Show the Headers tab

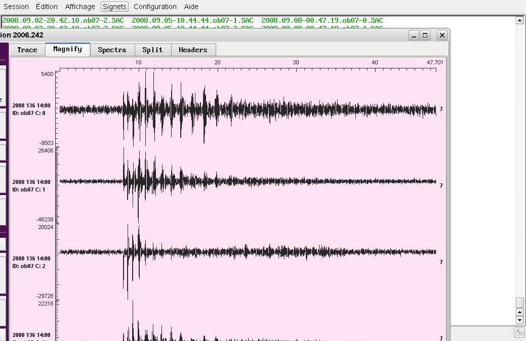[193, 50]
